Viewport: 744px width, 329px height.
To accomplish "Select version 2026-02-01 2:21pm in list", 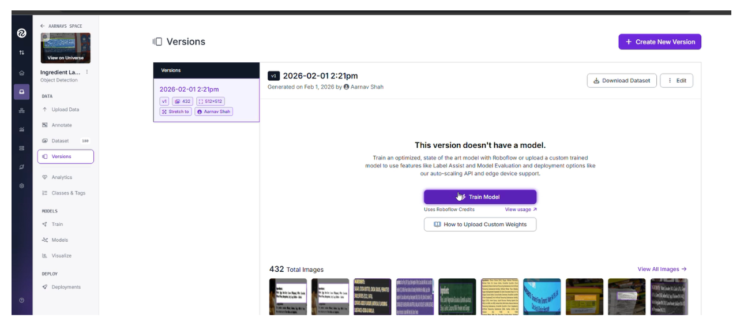I will click(189, 89).
